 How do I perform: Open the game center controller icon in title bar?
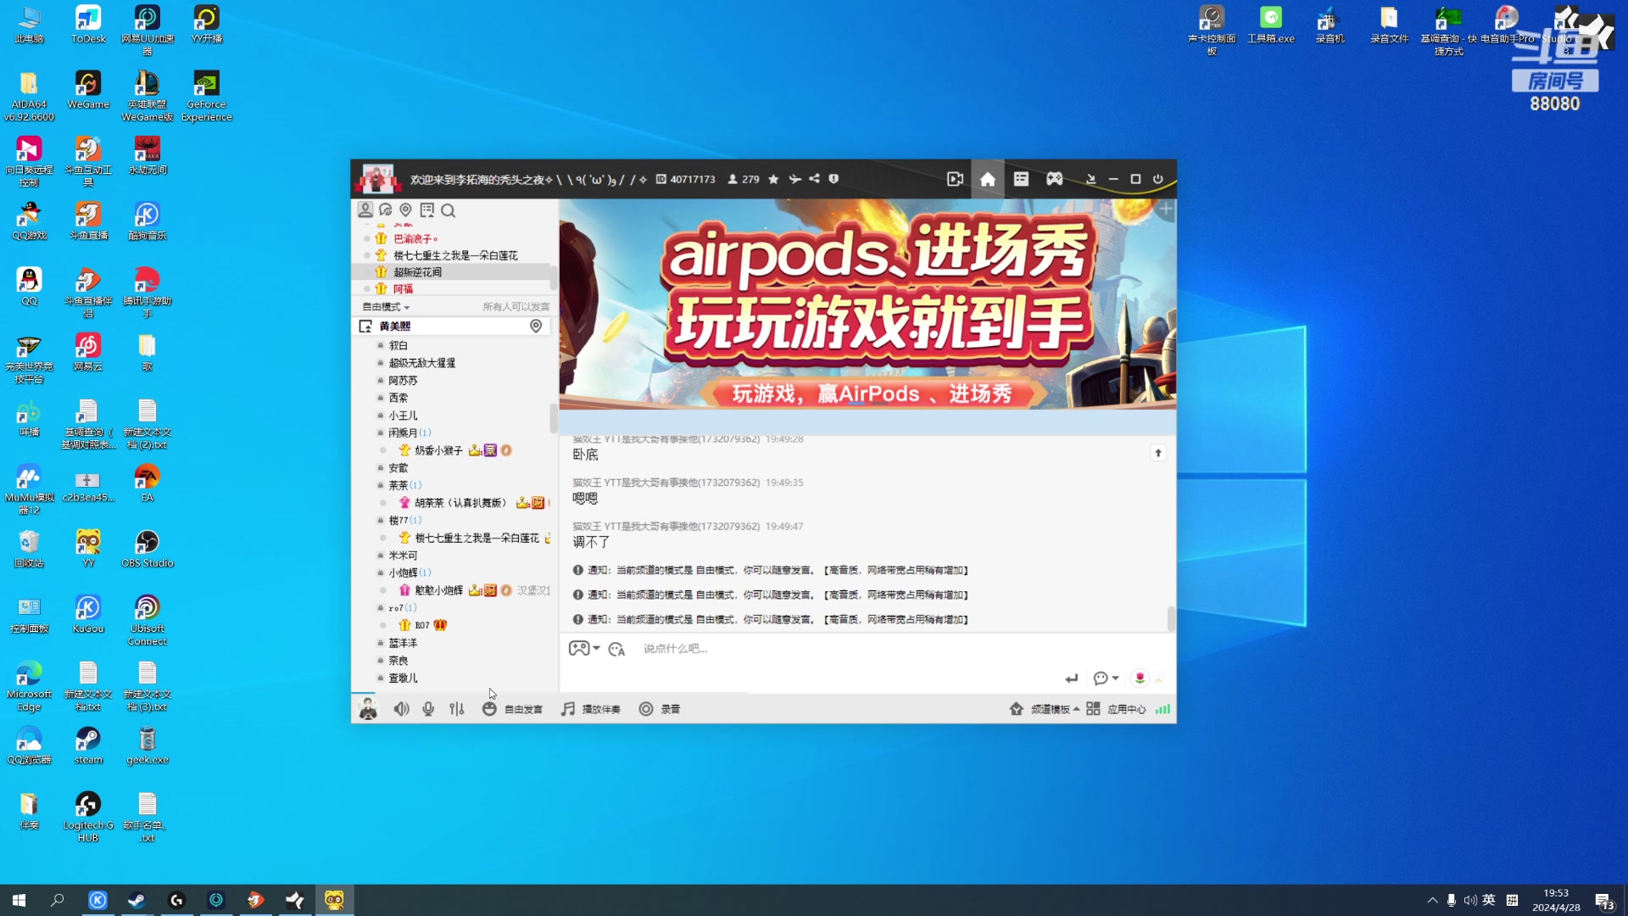[1054, 179]
